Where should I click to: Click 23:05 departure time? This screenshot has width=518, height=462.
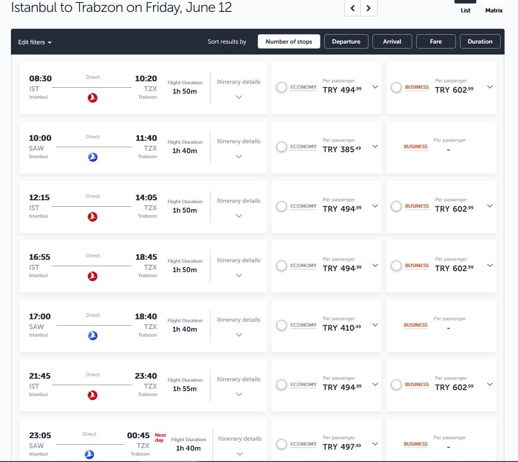(40, 435)
